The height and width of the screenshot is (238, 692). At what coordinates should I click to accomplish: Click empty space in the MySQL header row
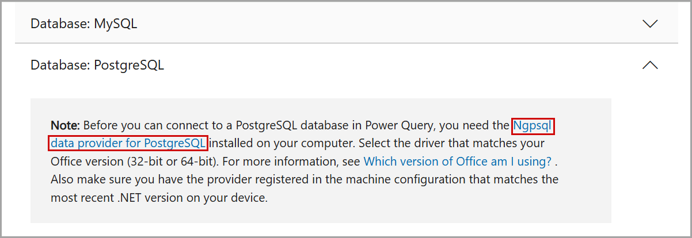click(374, 24)
